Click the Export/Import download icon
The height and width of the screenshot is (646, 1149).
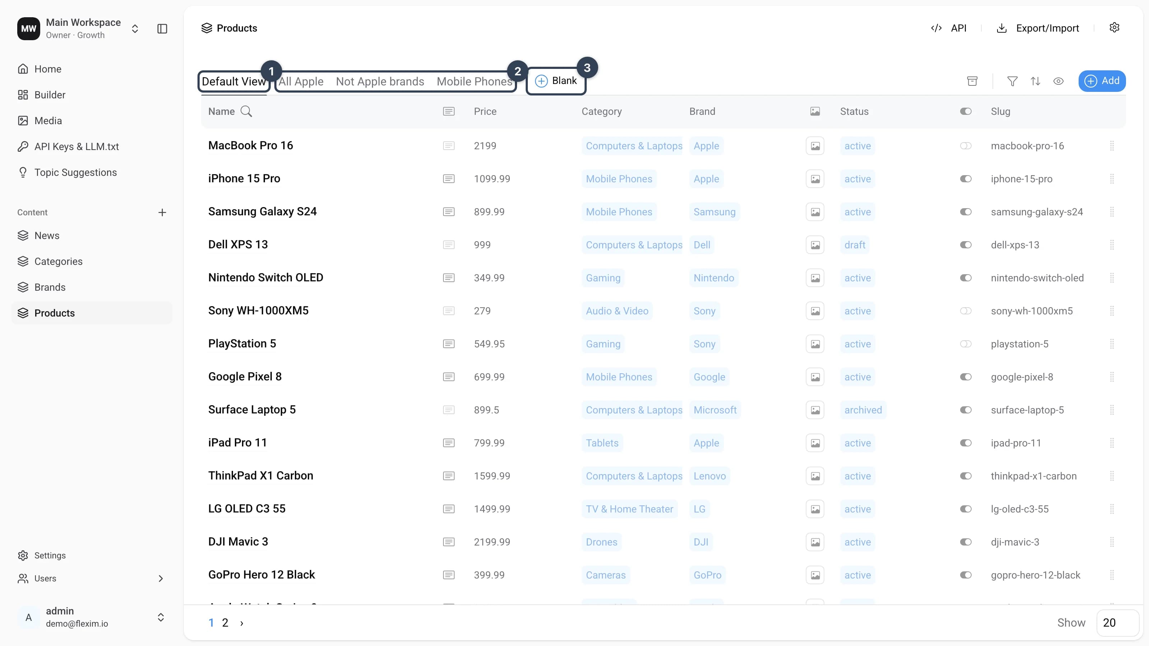[x=1002, y=28]
